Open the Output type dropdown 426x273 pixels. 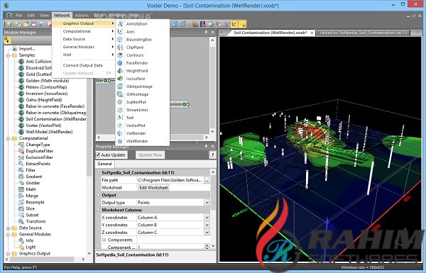(207, 203)
